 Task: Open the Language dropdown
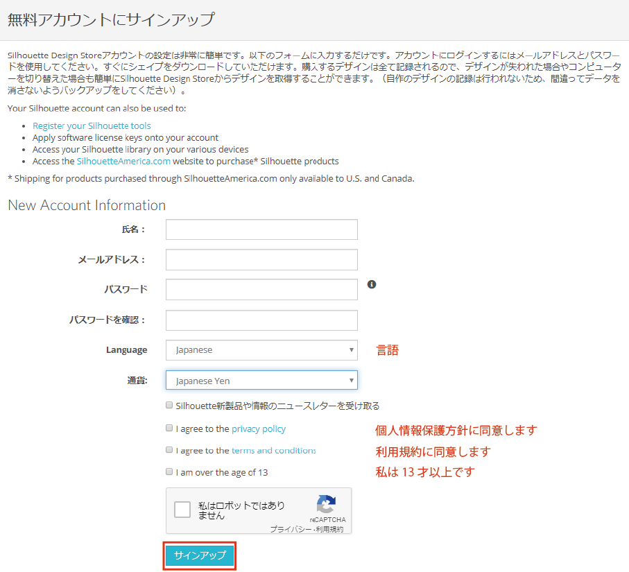pos(261,350)
